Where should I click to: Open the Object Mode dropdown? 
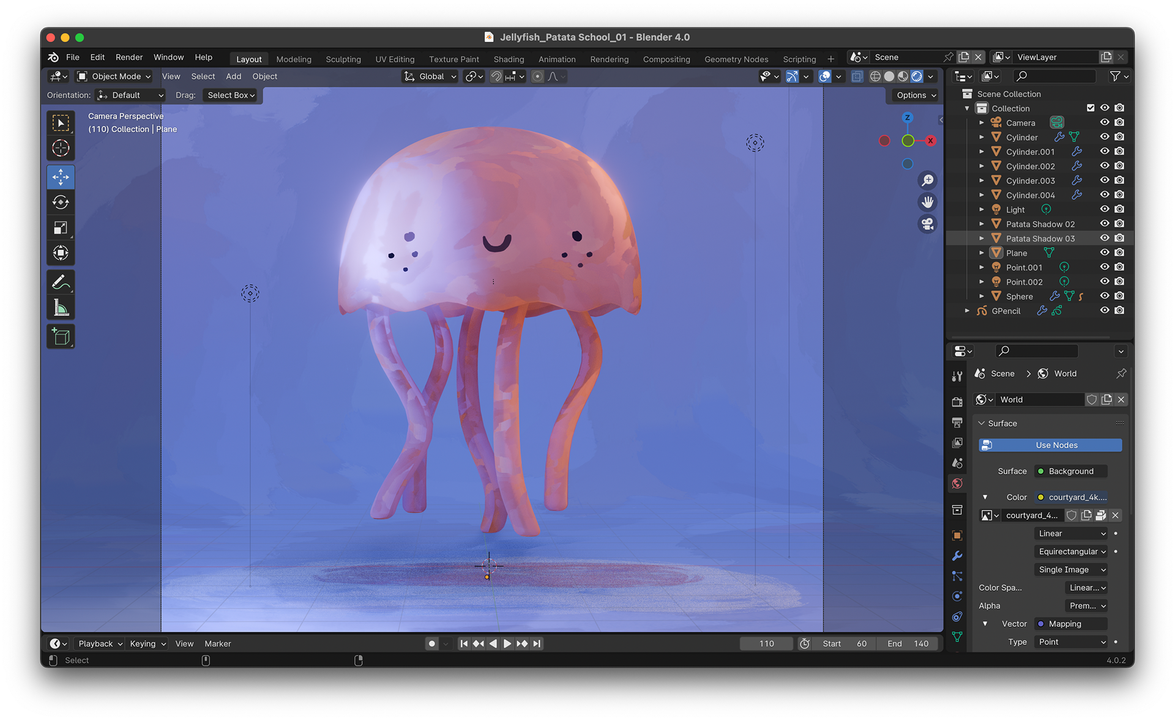pos(114,76)
